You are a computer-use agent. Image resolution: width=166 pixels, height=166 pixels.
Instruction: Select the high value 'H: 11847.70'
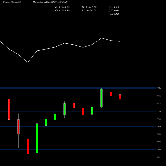coord(89,7)
